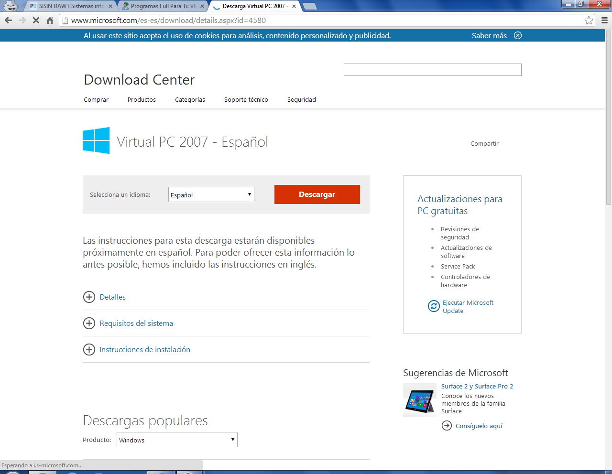Open the Comprar menu

[96, 99]
